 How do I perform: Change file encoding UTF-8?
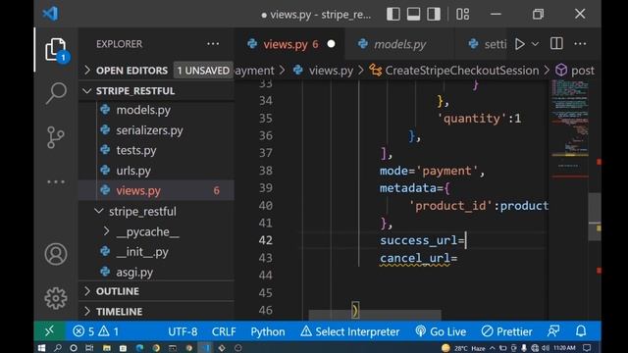point(183,331)
